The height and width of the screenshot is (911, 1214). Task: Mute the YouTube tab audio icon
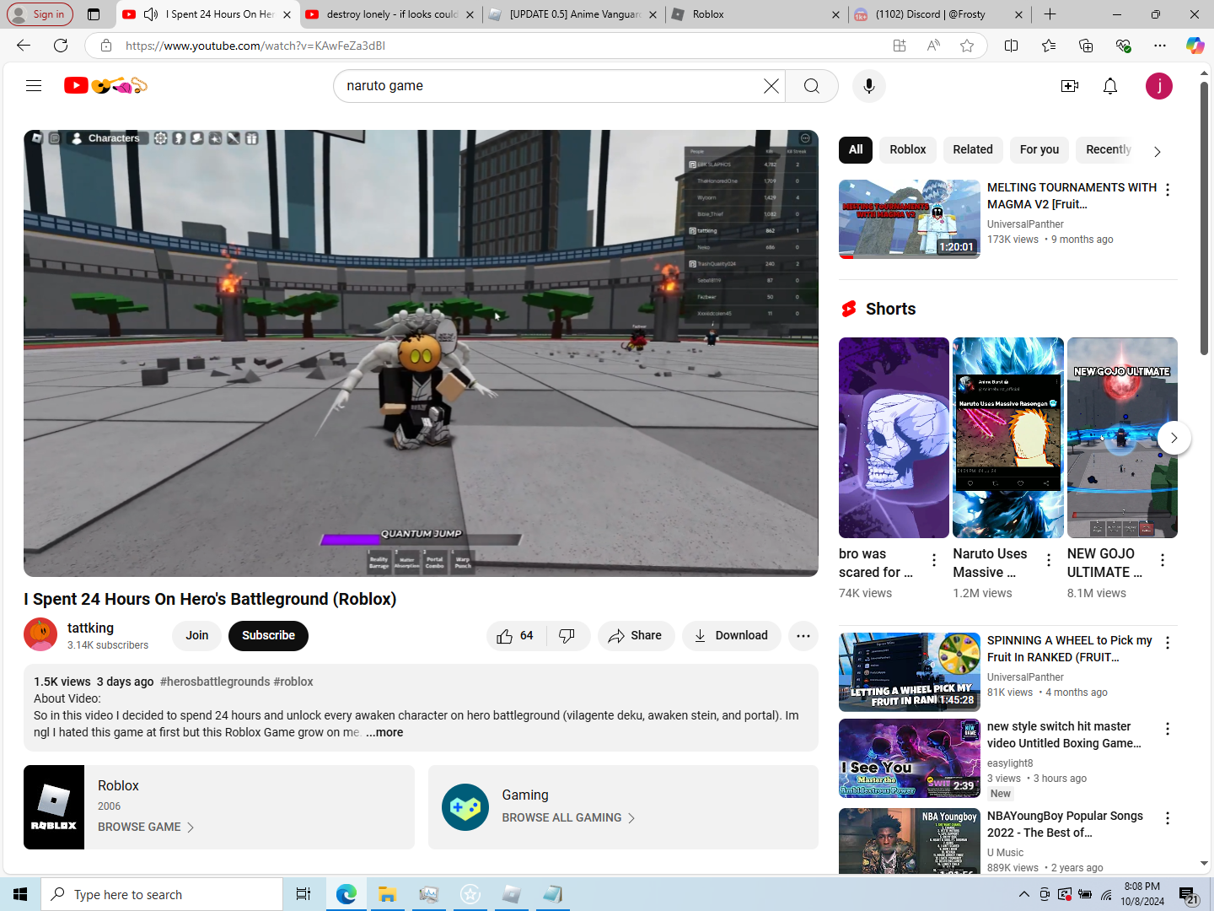[x=151, y=14]
